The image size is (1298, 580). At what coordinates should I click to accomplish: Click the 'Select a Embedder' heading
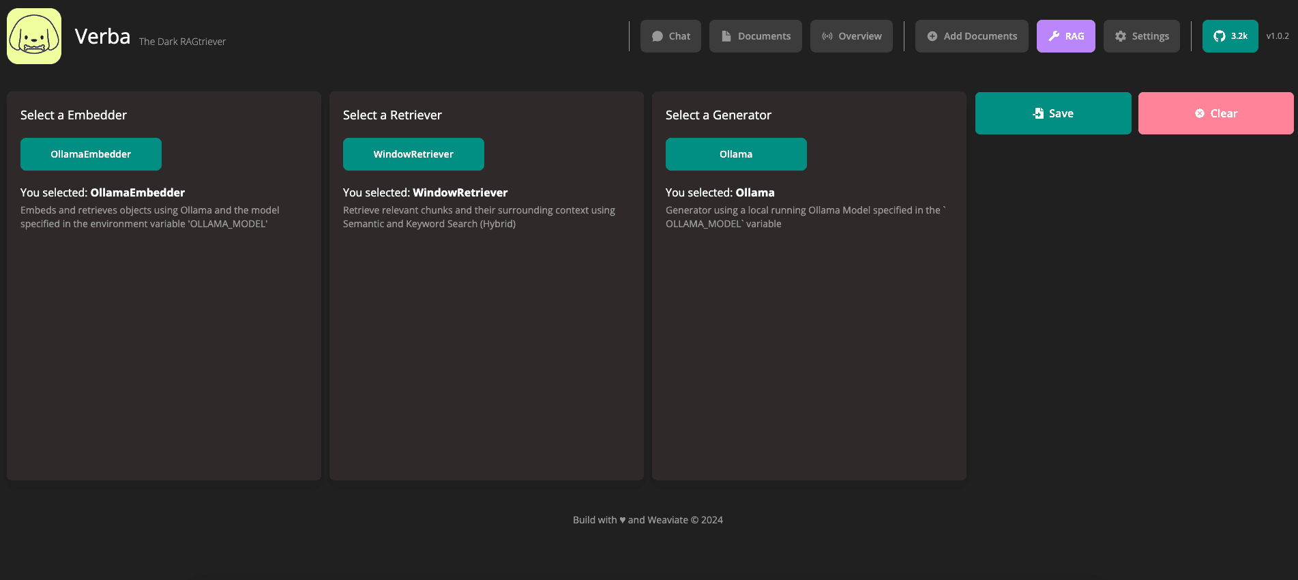point(74,115)
